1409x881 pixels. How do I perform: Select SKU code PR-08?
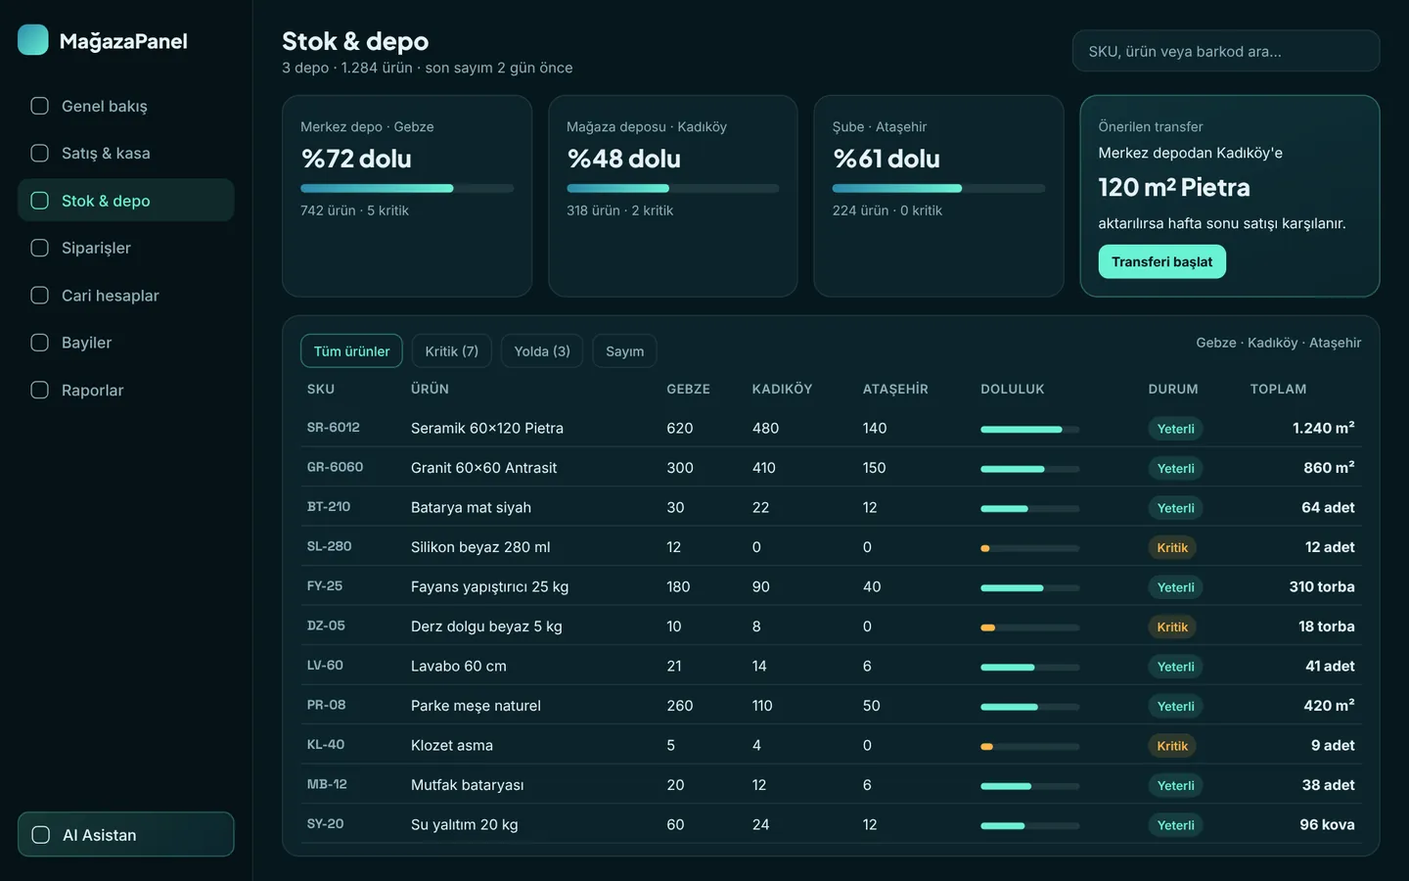pos(326,705)
